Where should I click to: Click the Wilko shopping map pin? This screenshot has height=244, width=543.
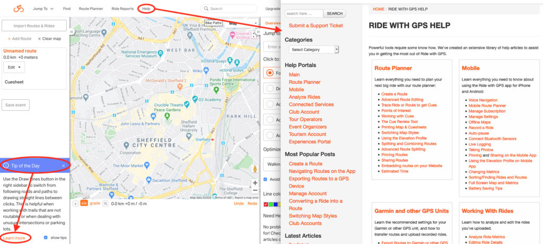pos(206,71)
